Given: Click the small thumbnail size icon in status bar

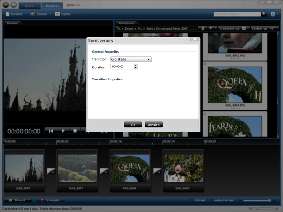Looking at the screenshot, I should [250, 209].
